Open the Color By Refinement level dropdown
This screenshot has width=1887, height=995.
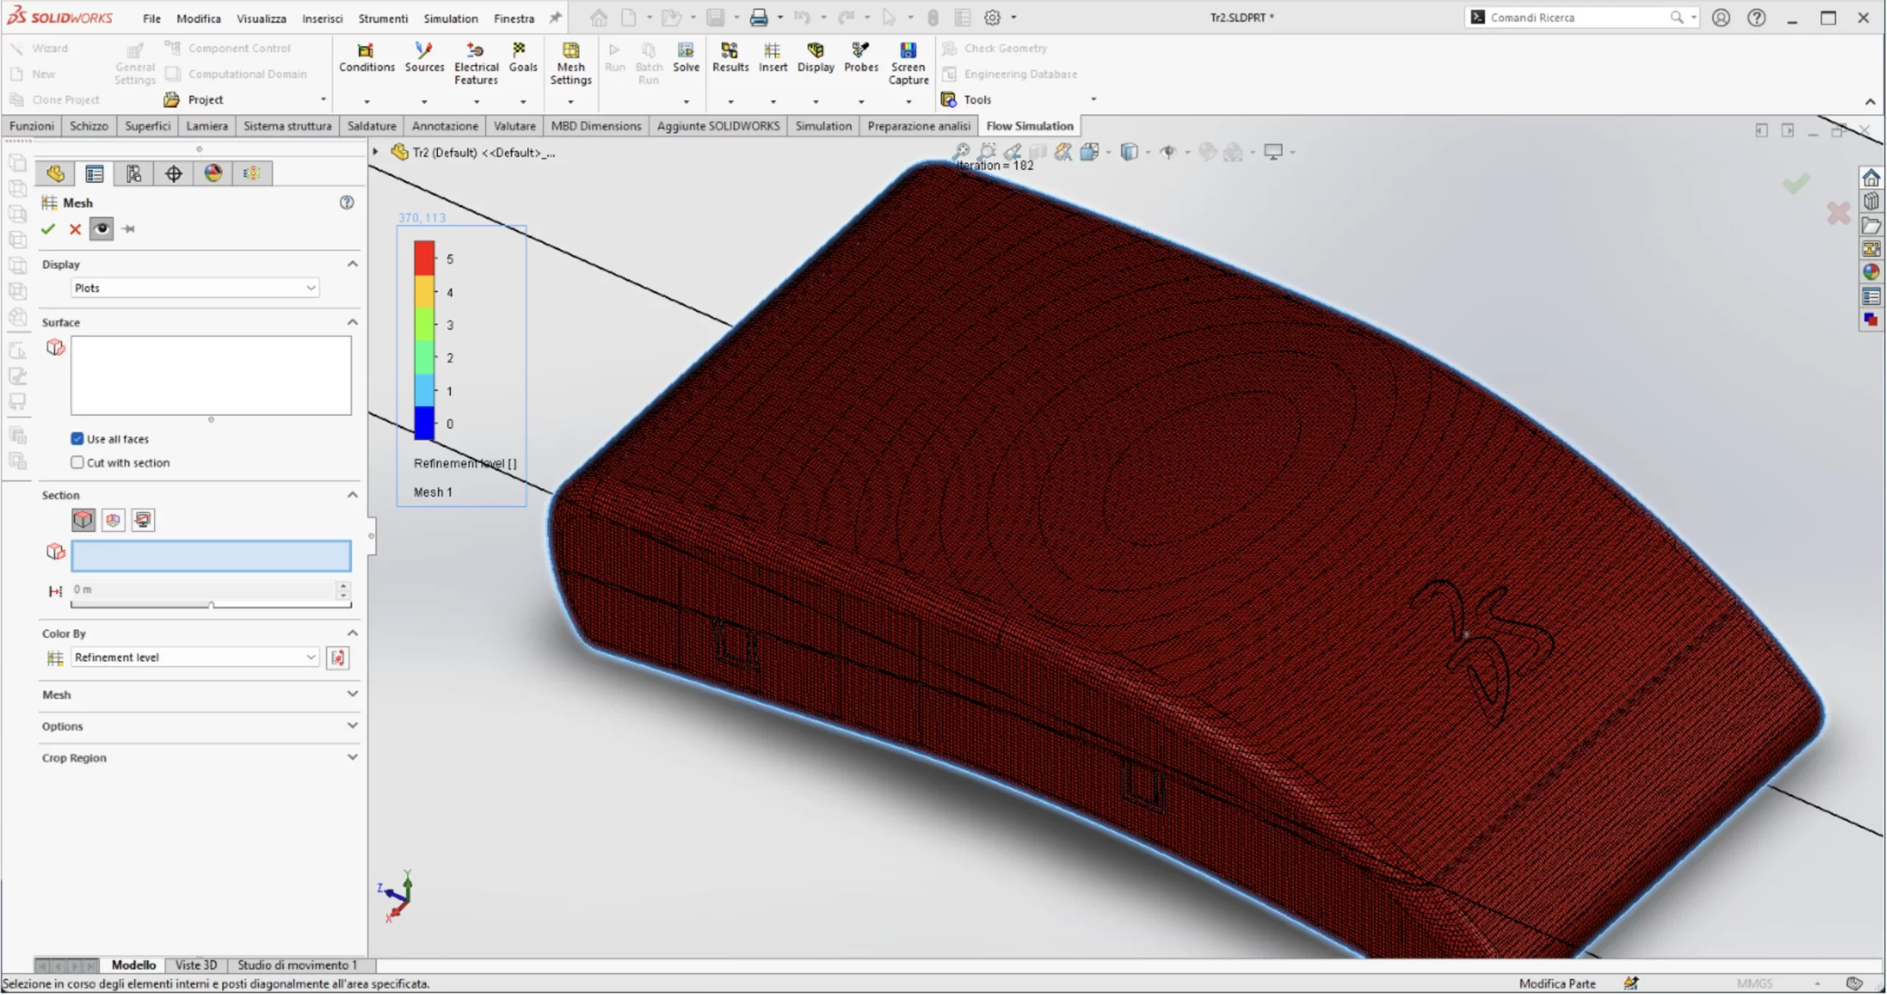[x=195, y=657]
